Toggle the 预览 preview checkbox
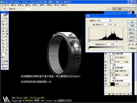The width and height of the screenshot is (137, 103). (129, 48)
